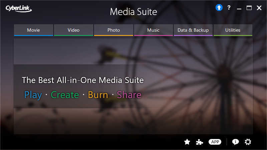267x150 pixels.
Task: Click 'The Best All-in-One Media Suite' headline
Action: tap(83, 80)
